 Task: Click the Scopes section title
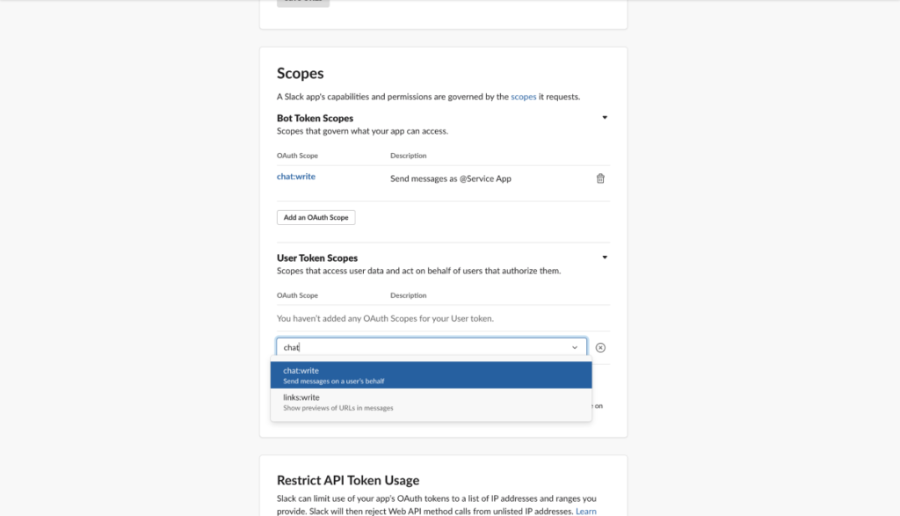tap(301, 74)
